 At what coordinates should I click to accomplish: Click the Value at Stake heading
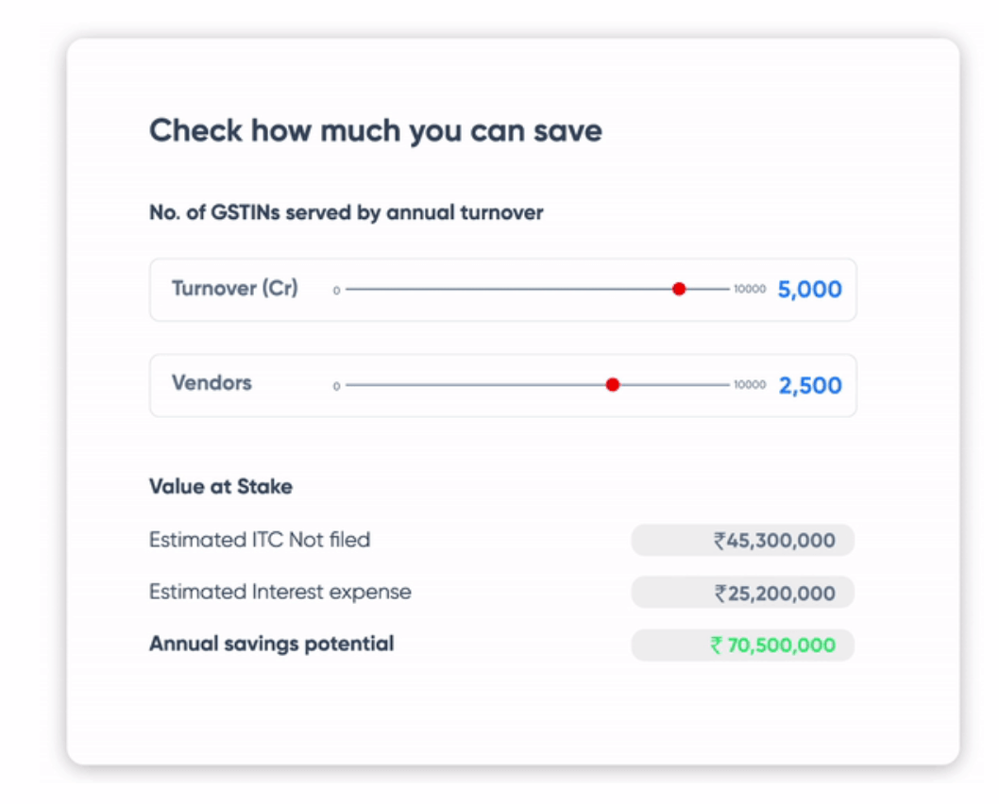pos(221,487)
